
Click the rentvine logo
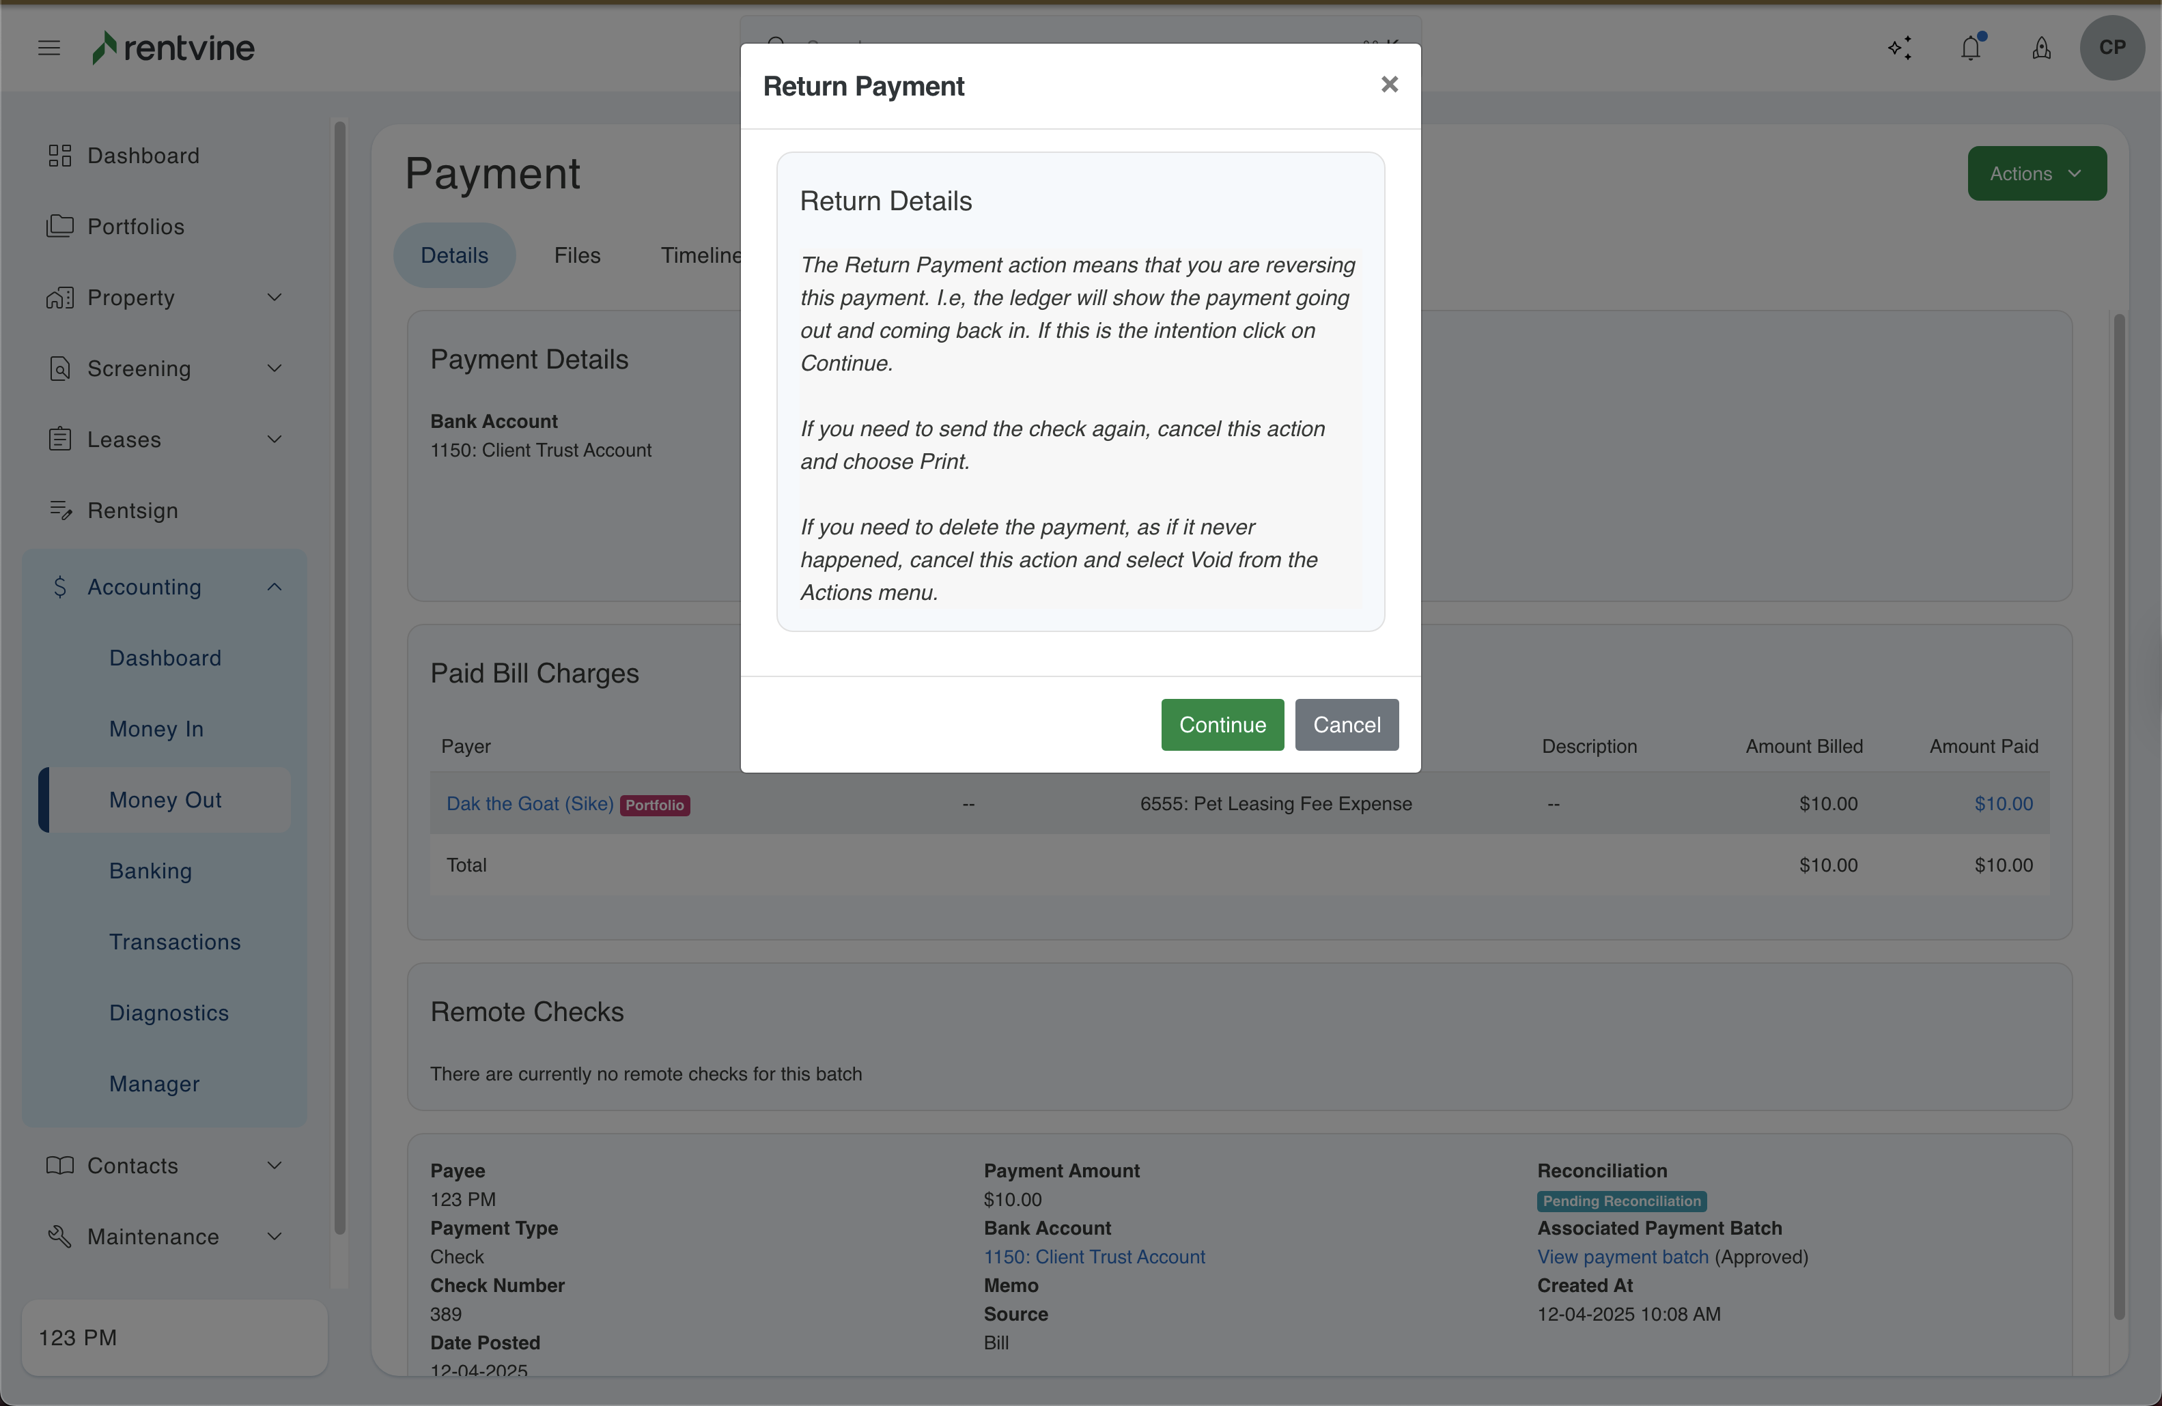pos(173,48)
